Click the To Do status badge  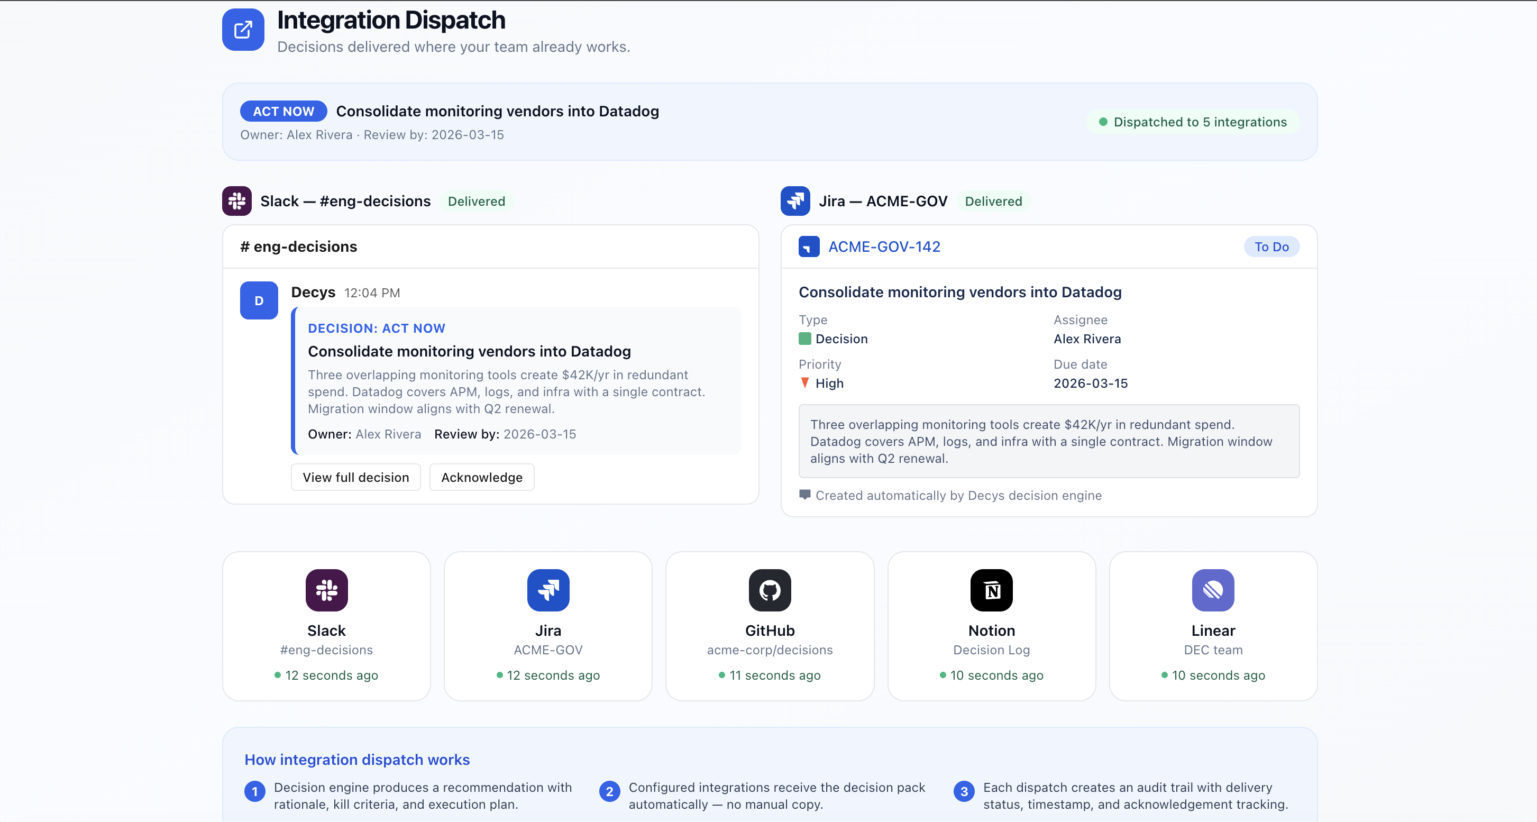point(1271,246)
